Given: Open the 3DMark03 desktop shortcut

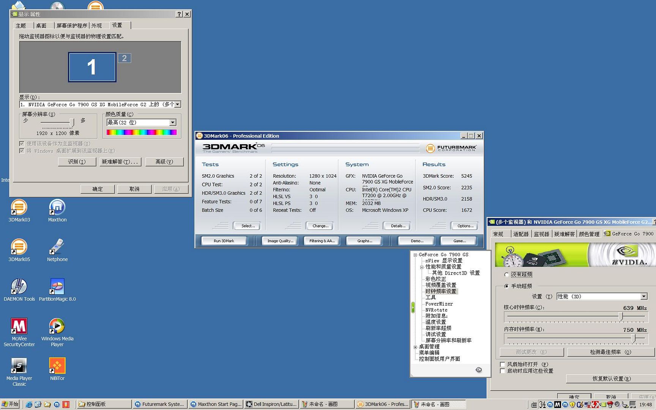Looking at the screenshot, I should coord(19,208).
